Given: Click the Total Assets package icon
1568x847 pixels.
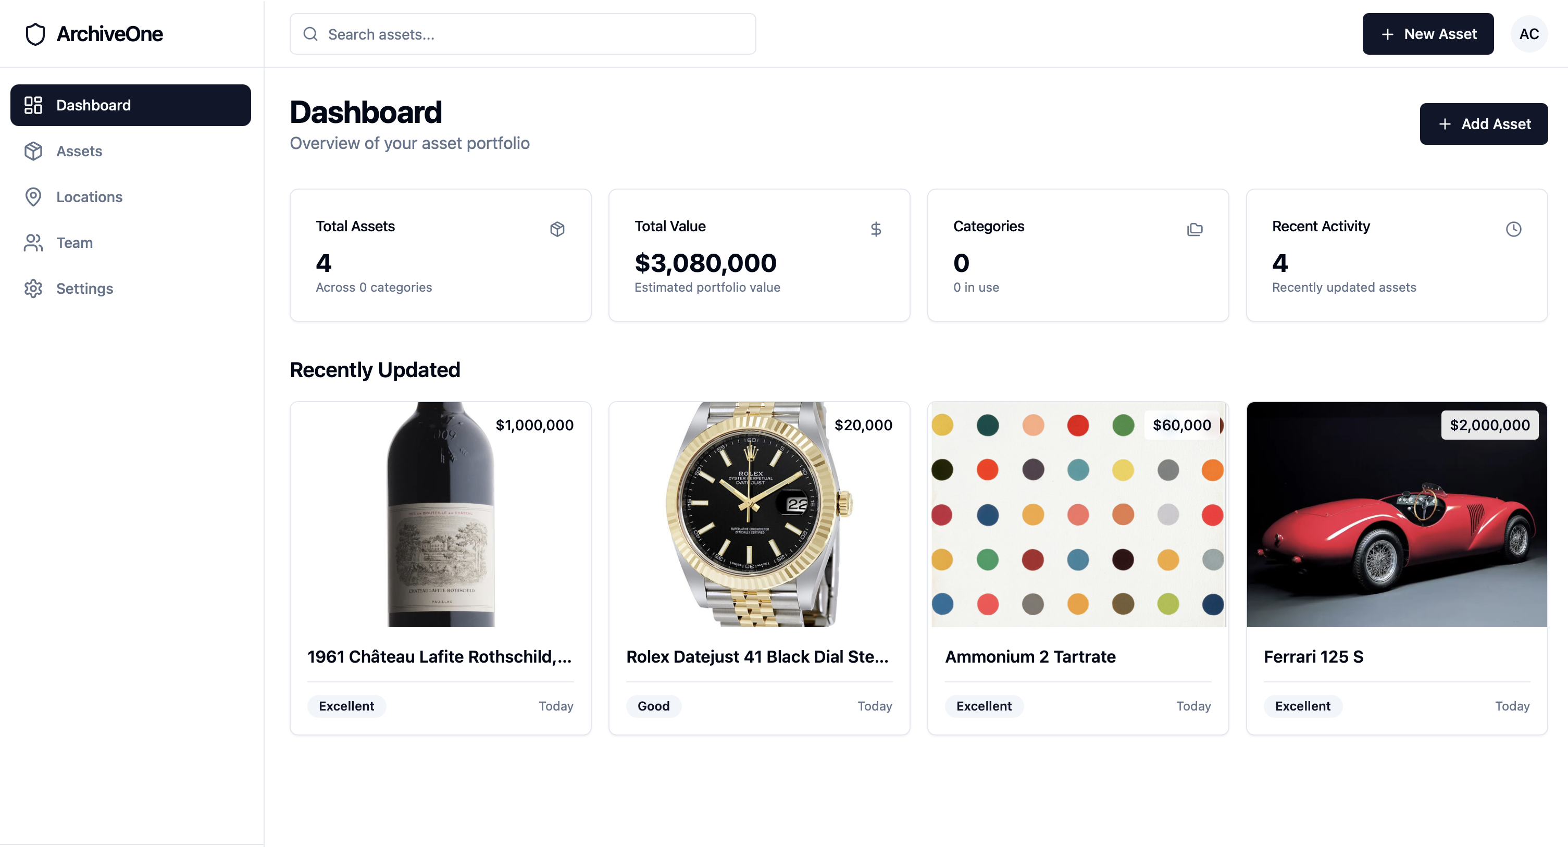Looking at the screenshot, I should [558, 229].
